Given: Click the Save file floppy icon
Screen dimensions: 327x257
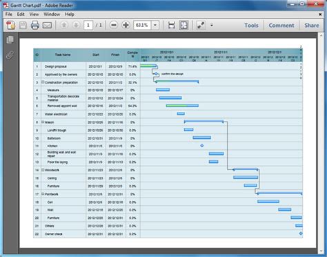Looking at the screenshot, I should tap(23, 25).
